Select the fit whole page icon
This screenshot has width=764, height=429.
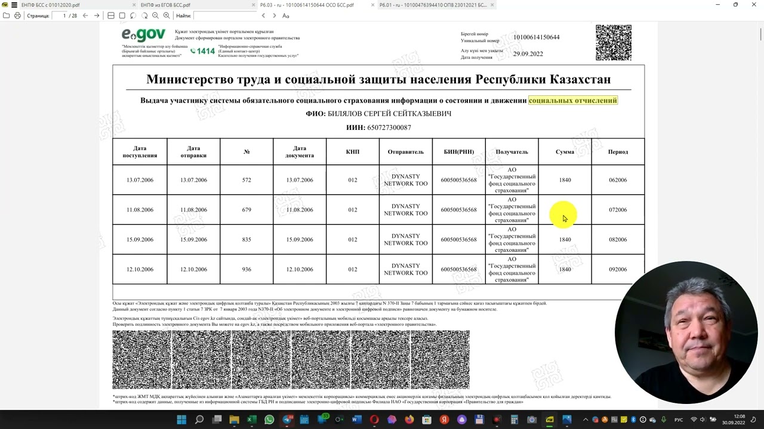point(122,15)
